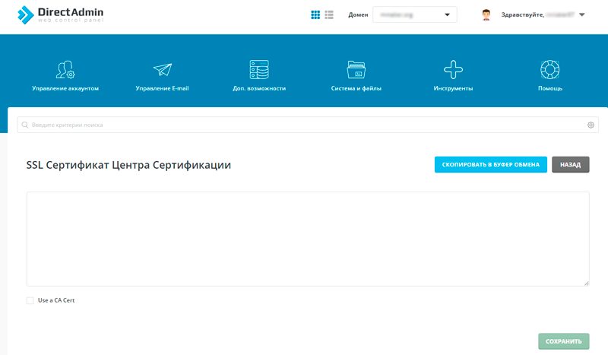Focus the search criteria input field
The height and width of the screenshot is (355, 608).
(304, 125)
